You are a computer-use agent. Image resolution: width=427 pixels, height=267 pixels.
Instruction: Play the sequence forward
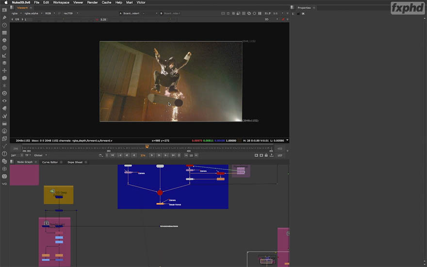pyautogui.click(x=152, y=155)
